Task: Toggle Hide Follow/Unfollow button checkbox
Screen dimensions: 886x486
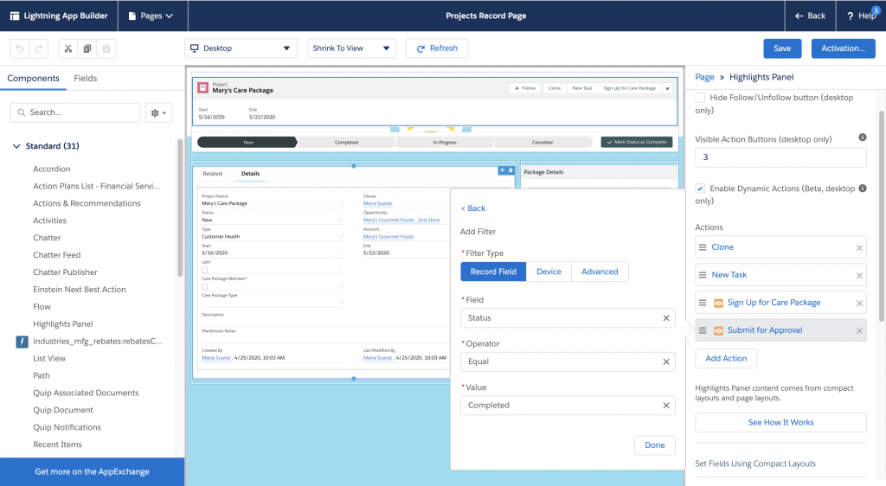Action: [700, 98]
